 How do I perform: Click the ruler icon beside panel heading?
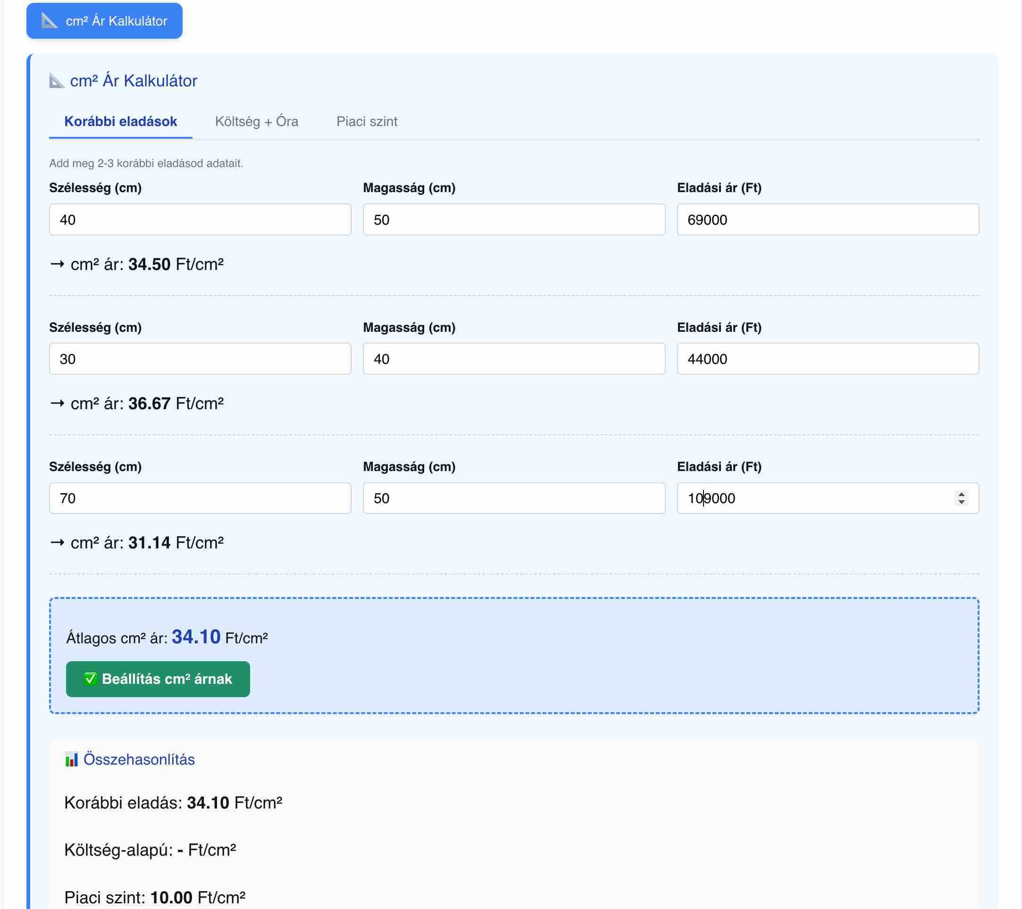[x=57, y=81]
